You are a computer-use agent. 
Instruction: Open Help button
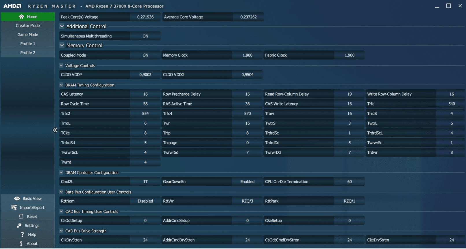(28, 235)
